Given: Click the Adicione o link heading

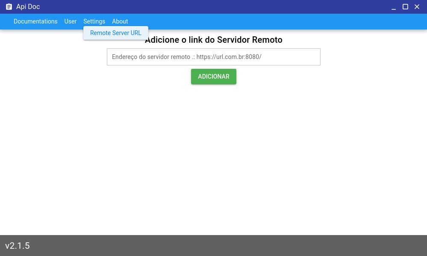Looking at the screenshot, I should [x=213, y=40].
